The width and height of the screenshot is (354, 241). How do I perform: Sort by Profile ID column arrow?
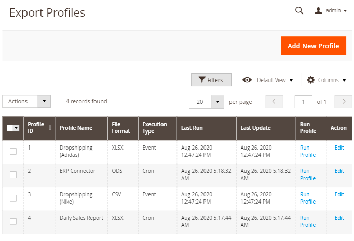pos(50,127)
